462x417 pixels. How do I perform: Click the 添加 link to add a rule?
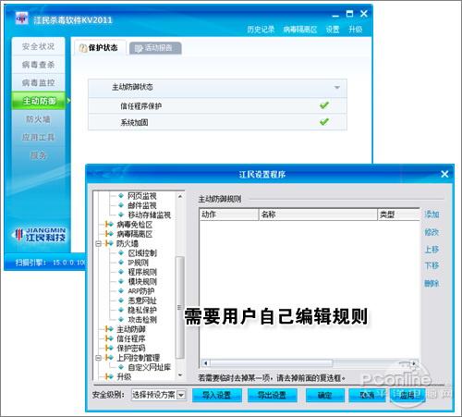click(x=432, y=215)
